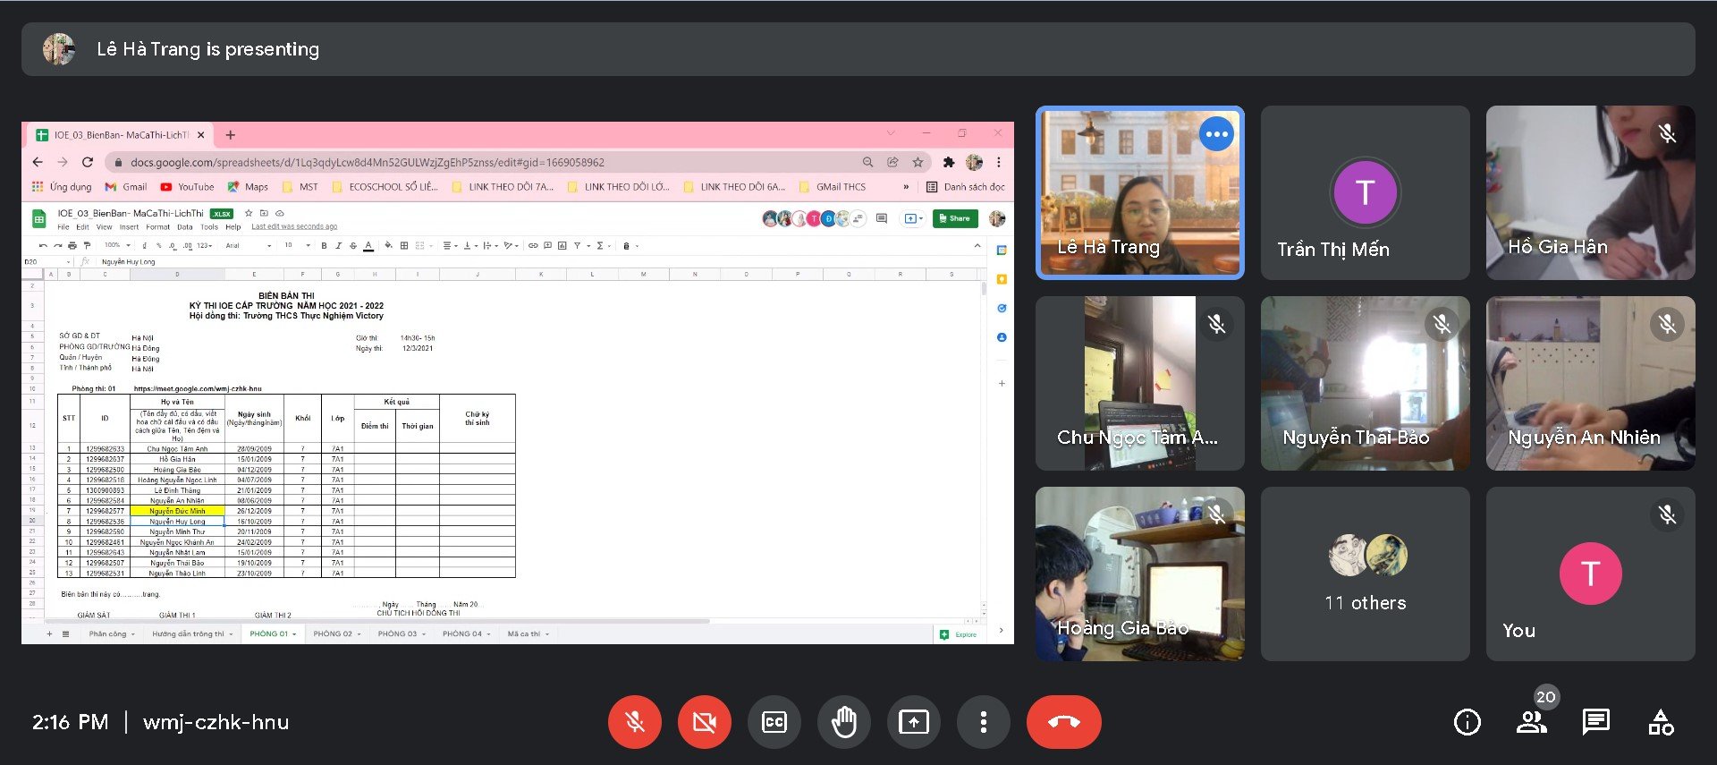The height and width of the screenshot is (765, 1717).
Task: Select Chu Ngọc Tâm A... video tile
Action: [1139, 383]
